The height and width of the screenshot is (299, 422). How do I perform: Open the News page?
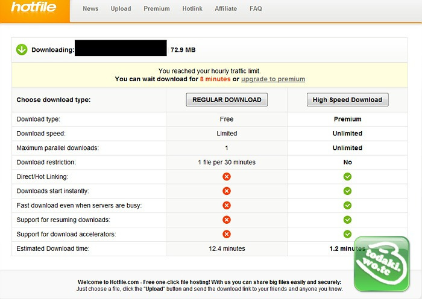[90, 8]
